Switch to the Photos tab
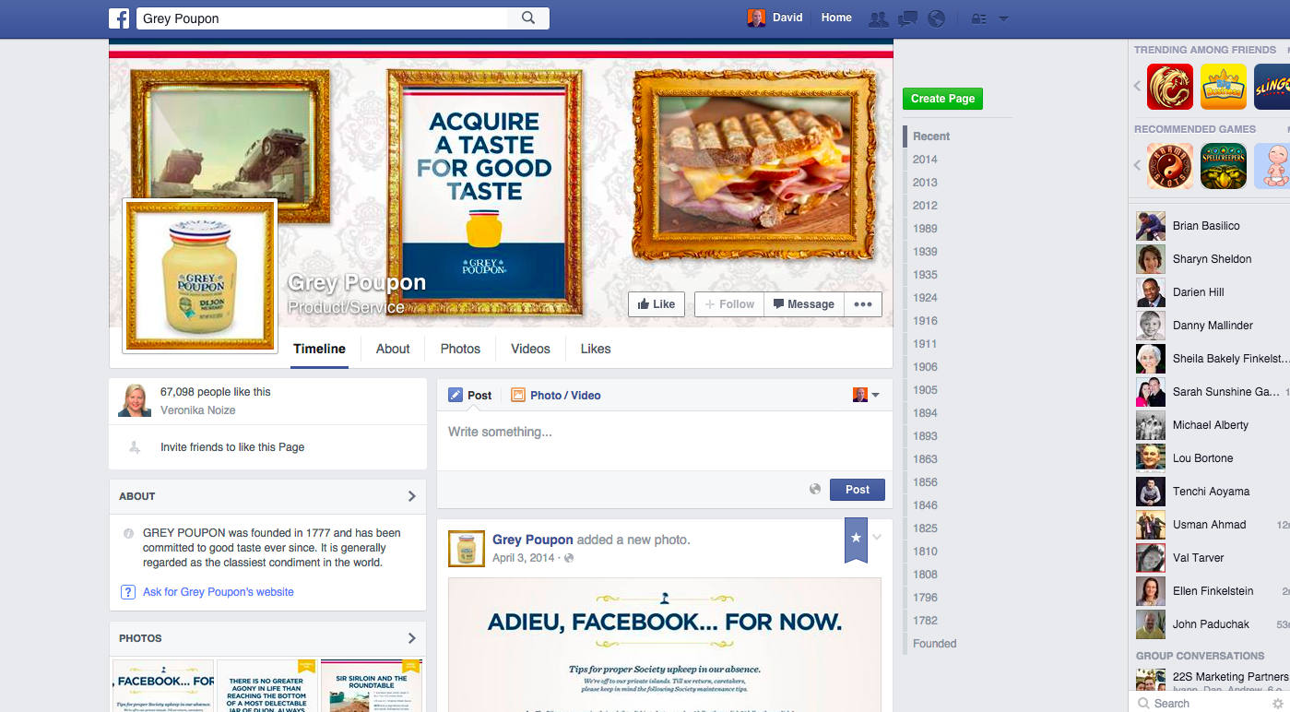1290x712 pixels. pyautogui.click(x=460, y=349)
